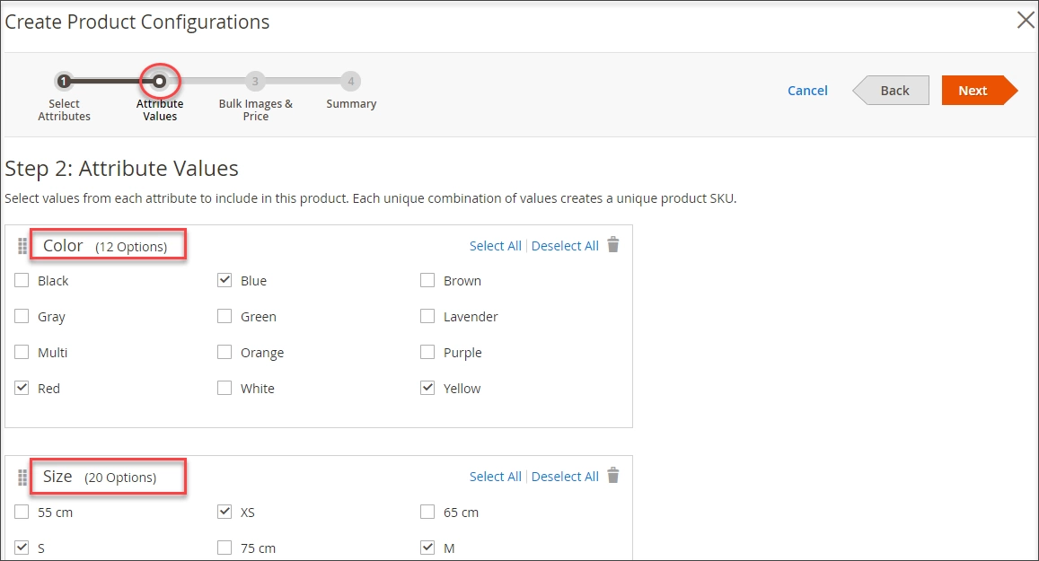Tick the Purple color option
Image resolution: width=1039 pixels, height=561 pixels.
[x=427, y=352]
